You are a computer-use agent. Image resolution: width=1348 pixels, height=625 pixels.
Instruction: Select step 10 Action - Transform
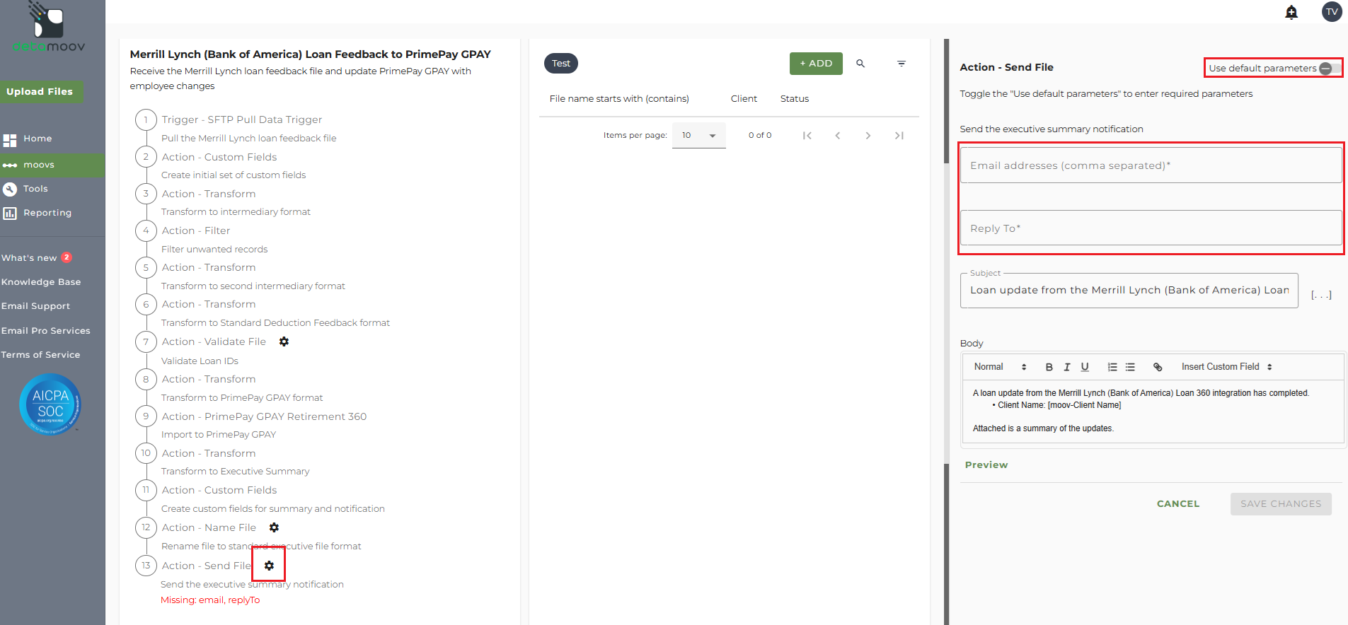[x=209, y=453]
